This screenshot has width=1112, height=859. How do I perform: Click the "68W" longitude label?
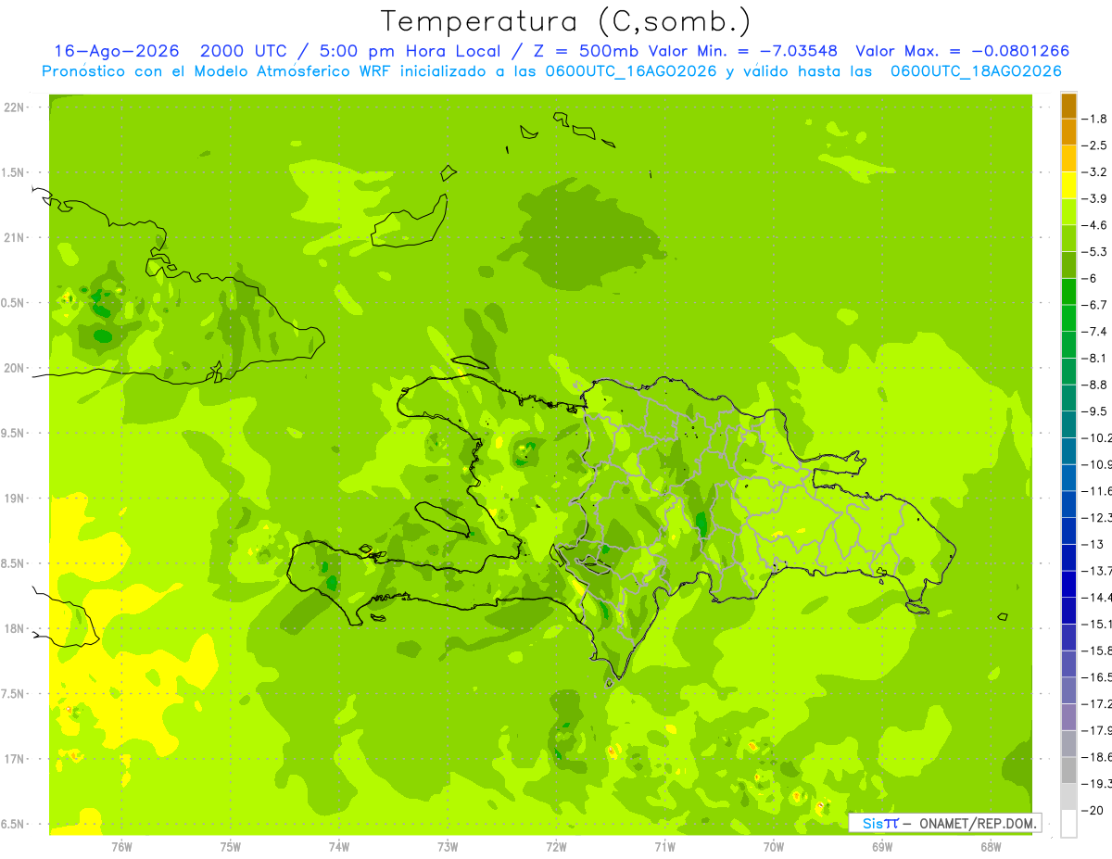click(991, 846)
